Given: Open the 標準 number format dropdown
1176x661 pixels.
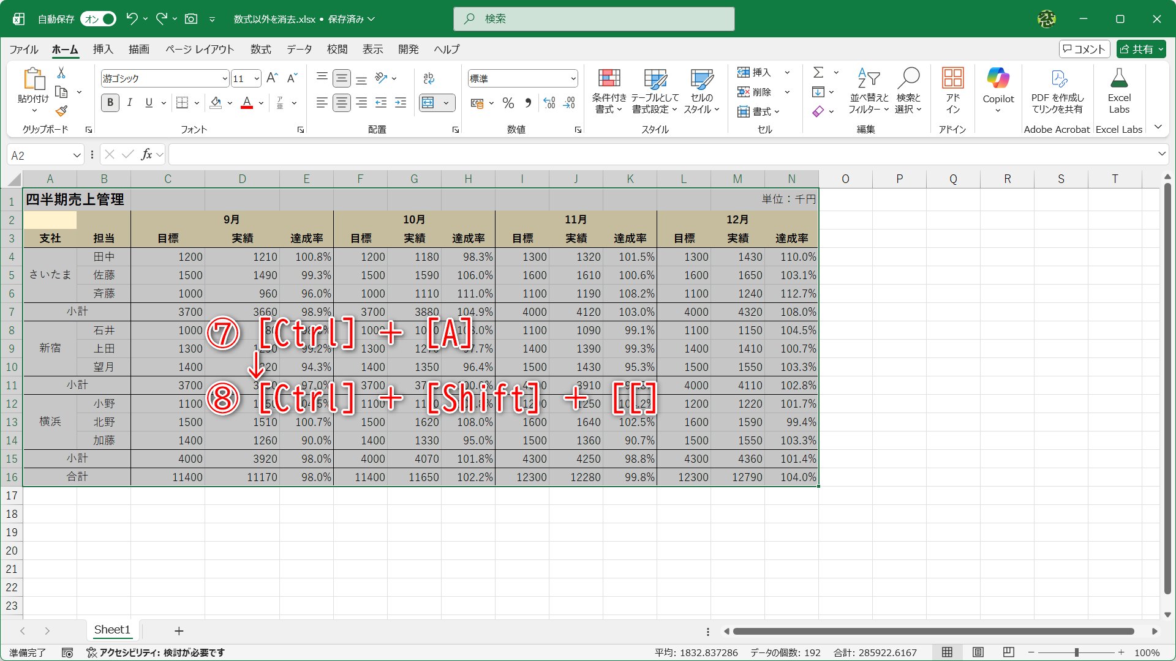Looking at the screenshot, I should (x=572, y=78).
